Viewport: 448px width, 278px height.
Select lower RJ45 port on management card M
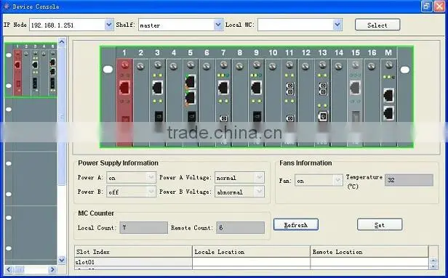[x=388, y=113]
